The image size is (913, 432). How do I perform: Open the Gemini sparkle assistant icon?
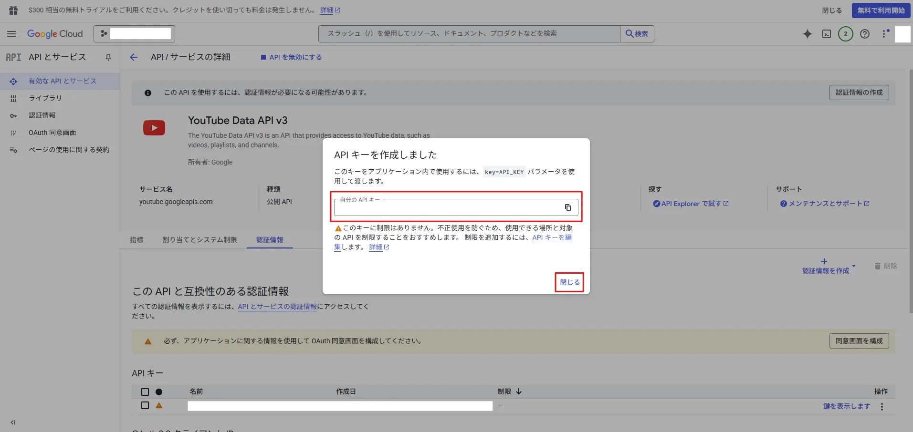click(807, 34)
